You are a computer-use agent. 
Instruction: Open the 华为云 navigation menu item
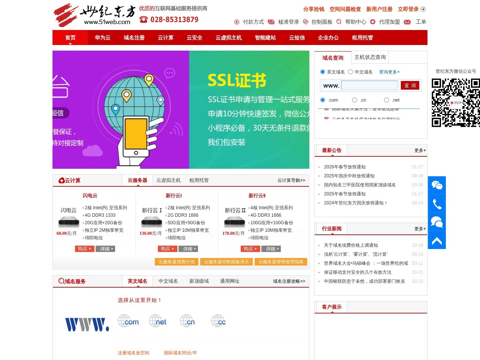[102, 37]
